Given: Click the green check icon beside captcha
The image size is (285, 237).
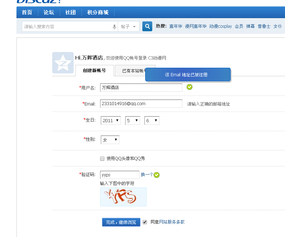Looking at the screenshot, I should (x=157, y=175).
